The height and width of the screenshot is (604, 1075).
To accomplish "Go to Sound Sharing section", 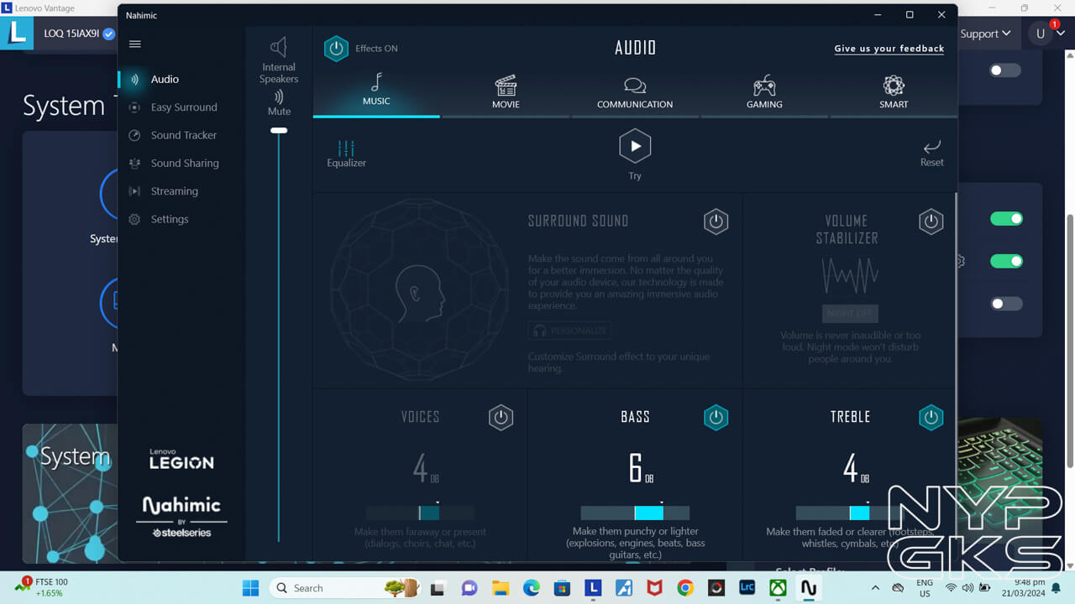I will point(184,164).
